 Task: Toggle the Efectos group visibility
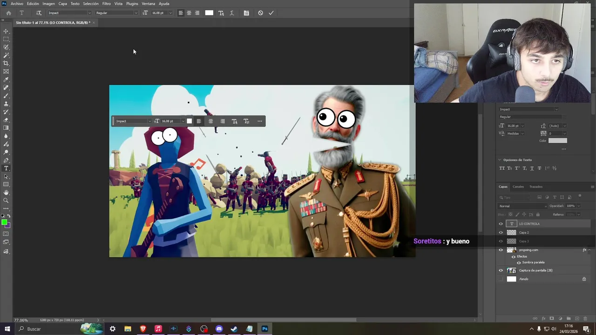pyautogui.click(x=514, y=256)
